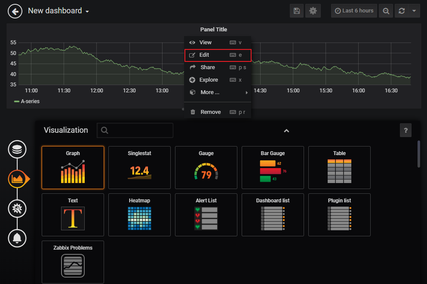Open the Alert tab bell icon
This screenshot has height=284, width=427.
17,238
